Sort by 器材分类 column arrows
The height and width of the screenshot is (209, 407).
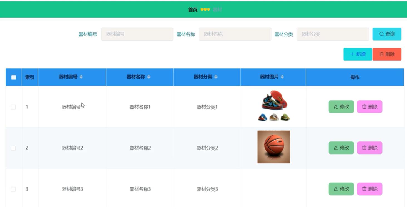pos(216,77)
